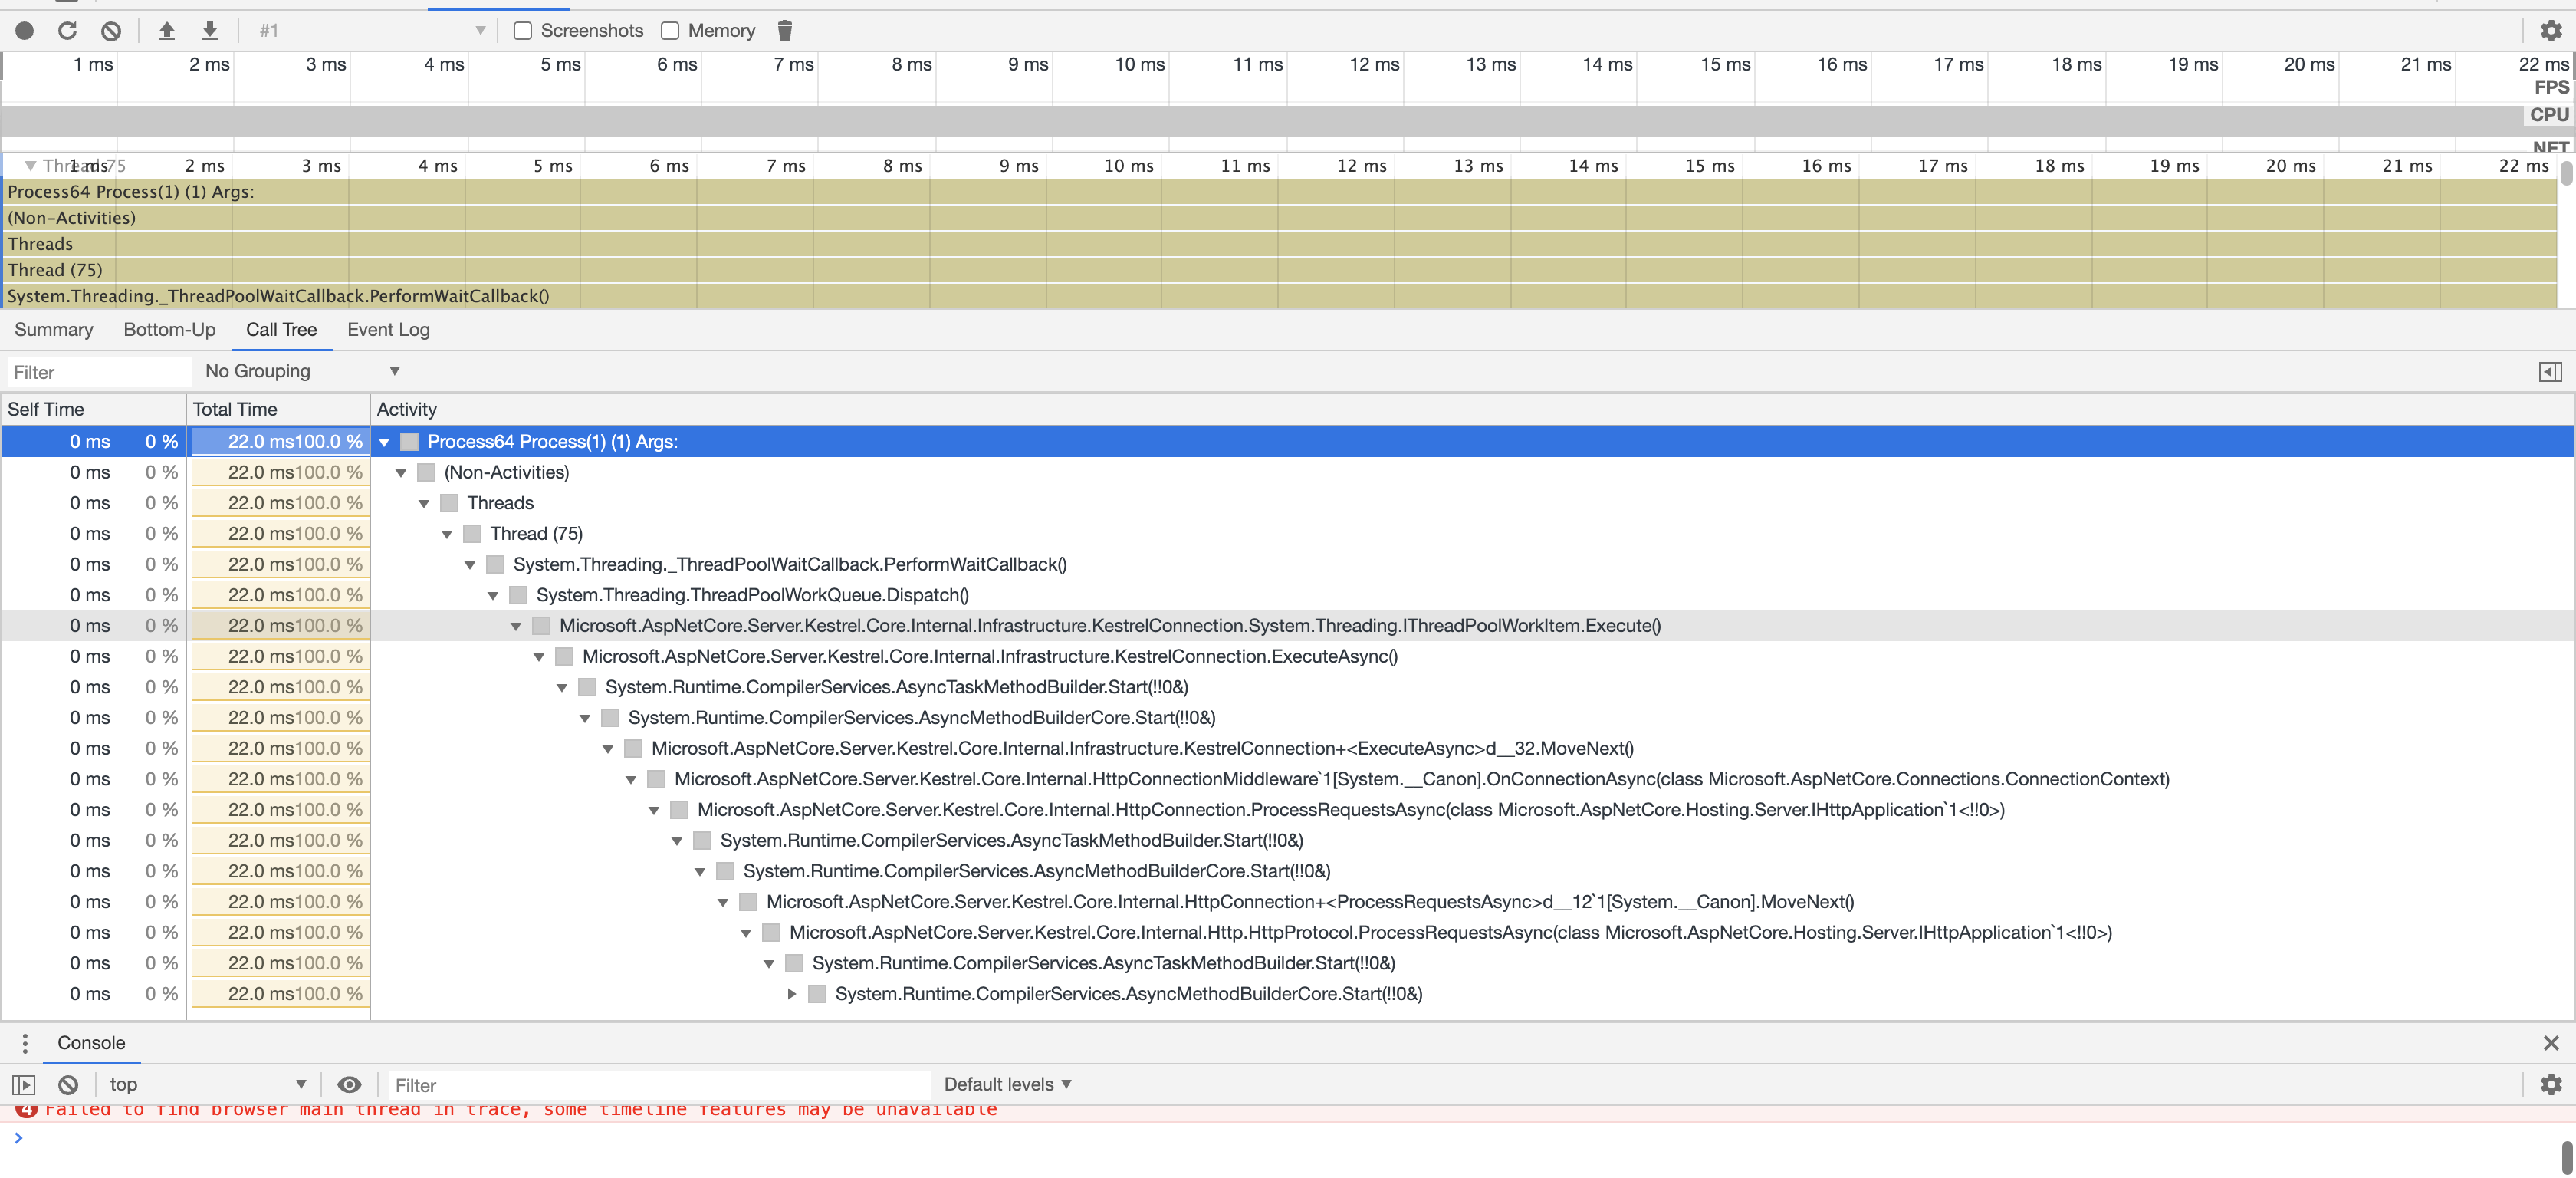Expand the last AsyncMethodBuilderCore.Start row
The image size is (2576, 1178).
tap(792, 994)
